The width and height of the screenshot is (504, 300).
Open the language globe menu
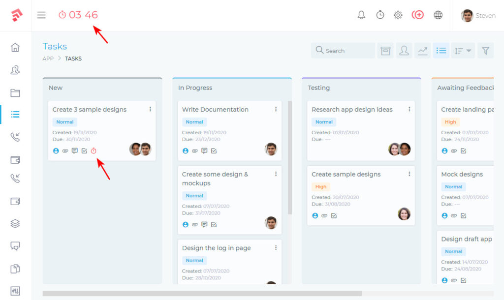click(438, 15)
